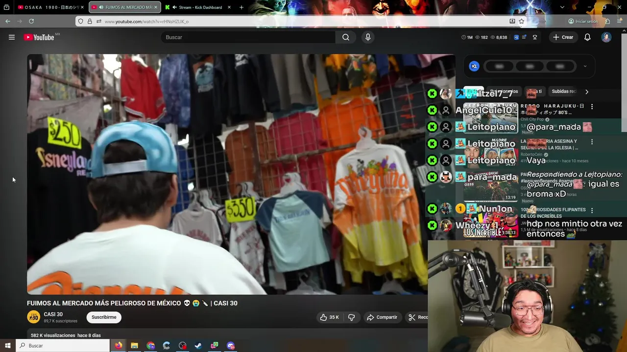This screenshot has height=352, width=627.
Task: Dislike the video with thumbs-down
Action: (351, 317)
